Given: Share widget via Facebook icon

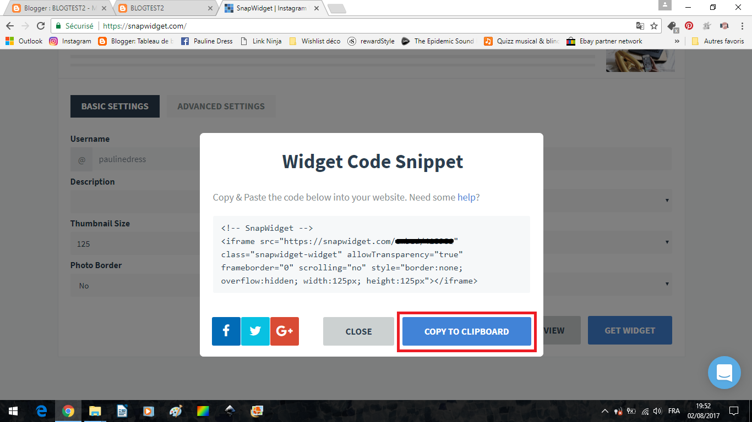Looking at the screenshot, I should (x=226, y=331).
